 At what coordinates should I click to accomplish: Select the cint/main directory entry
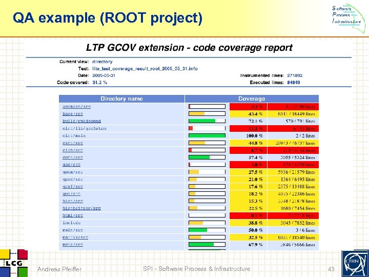pos(74,135)
